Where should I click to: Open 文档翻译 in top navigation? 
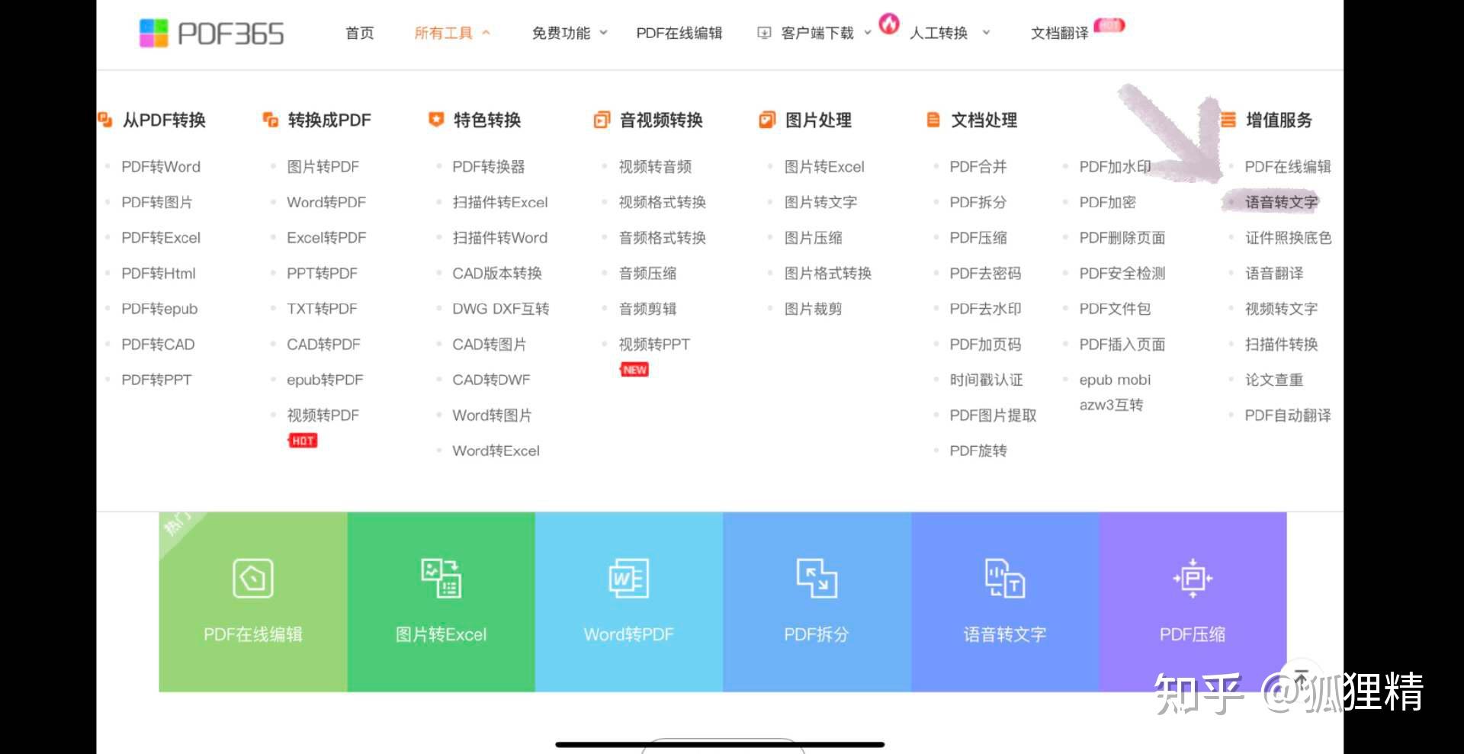click(1060, 33)
